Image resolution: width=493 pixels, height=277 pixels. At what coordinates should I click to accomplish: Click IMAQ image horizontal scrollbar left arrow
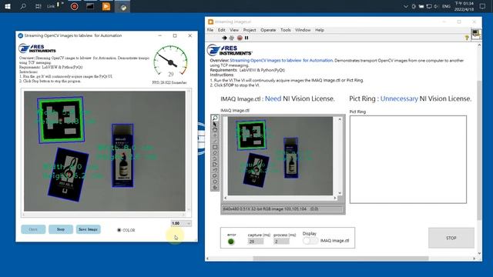pyautogui.click(x=226, y=198)
